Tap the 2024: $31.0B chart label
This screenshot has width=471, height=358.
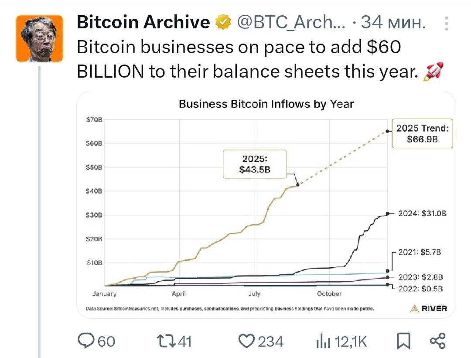click(422, 214)
